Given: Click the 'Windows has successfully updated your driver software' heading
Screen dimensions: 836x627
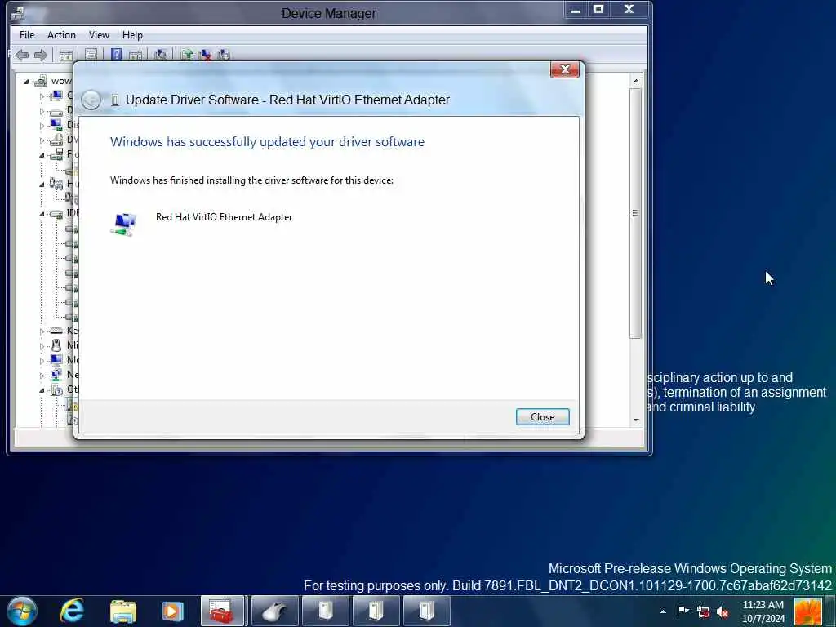Looking at the screenshot, I should tap(267, 142).
